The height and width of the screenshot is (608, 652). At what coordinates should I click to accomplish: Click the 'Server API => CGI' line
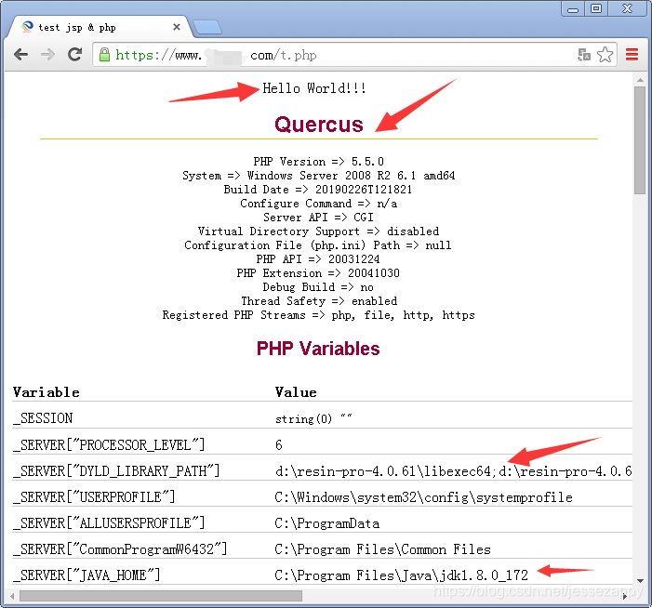(318, 218)
